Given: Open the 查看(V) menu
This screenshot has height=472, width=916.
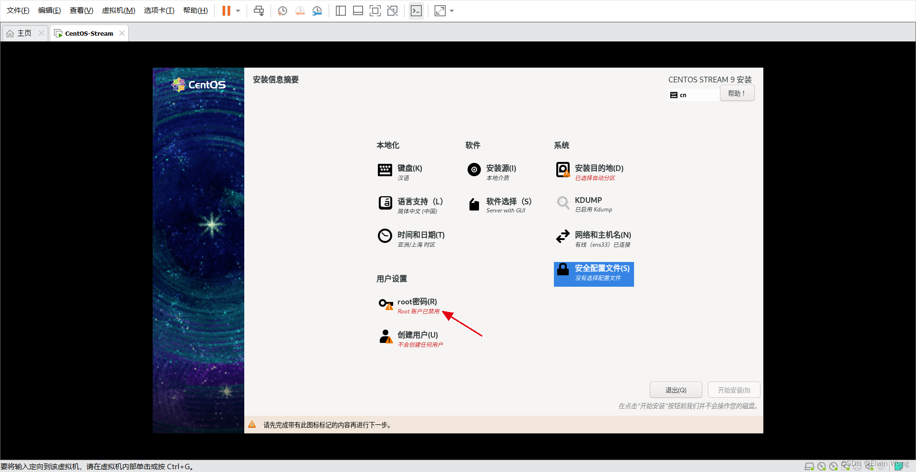Looking at the screenshot, I should pyautogui.click(x=82, y=10).
